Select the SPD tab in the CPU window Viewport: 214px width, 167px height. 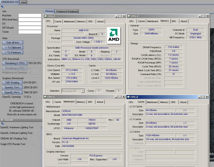tap(90, 21)
